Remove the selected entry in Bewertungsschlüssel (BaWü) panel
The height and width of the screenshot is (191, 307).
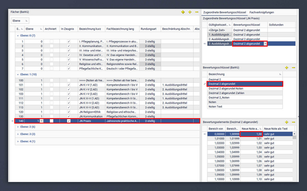click(x=293, y=67)
